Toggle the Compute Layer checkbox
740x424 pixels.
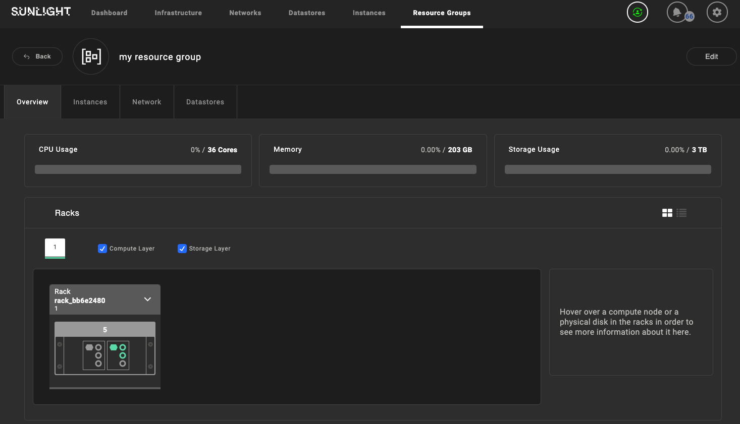click(102, 249)
